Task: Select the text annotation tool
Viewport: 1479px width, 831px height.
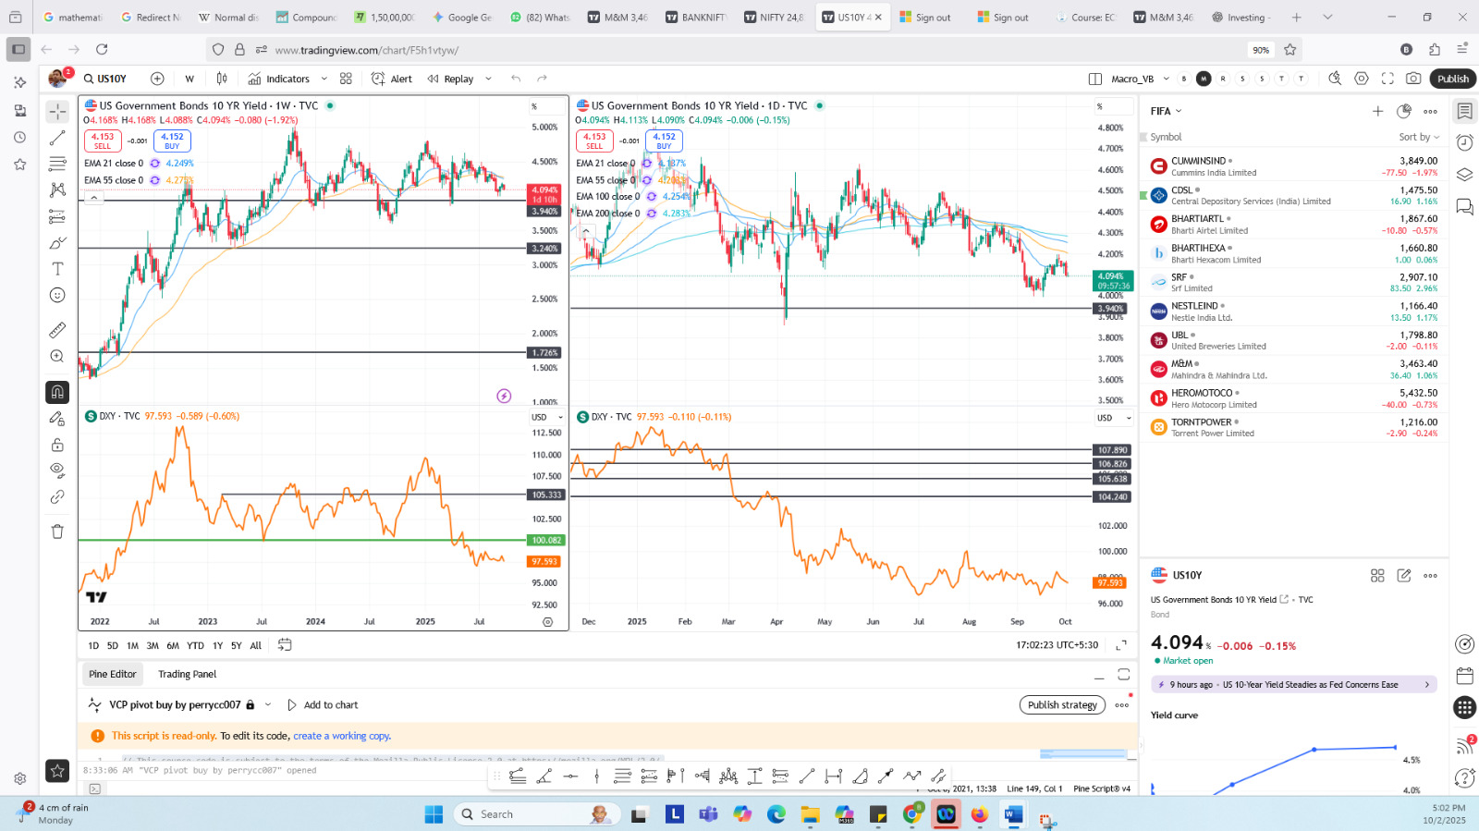Action: (x=57, y=269)
